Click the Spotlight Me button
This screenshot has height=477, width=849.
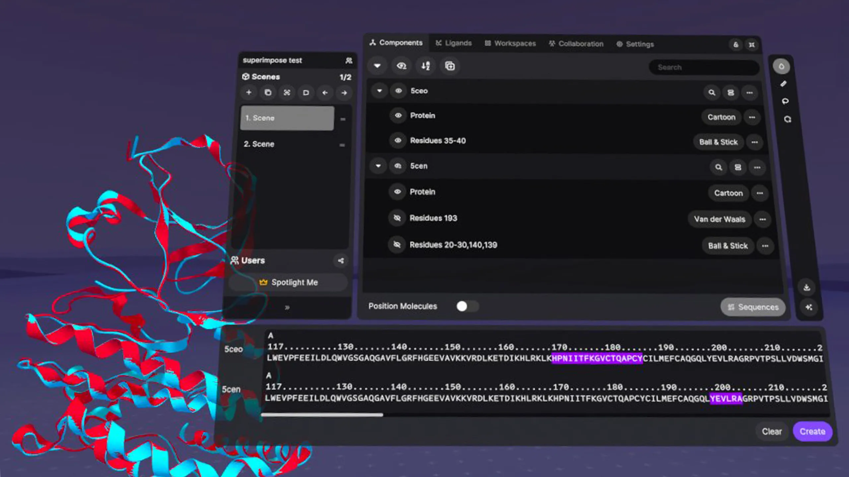[288, 282]
